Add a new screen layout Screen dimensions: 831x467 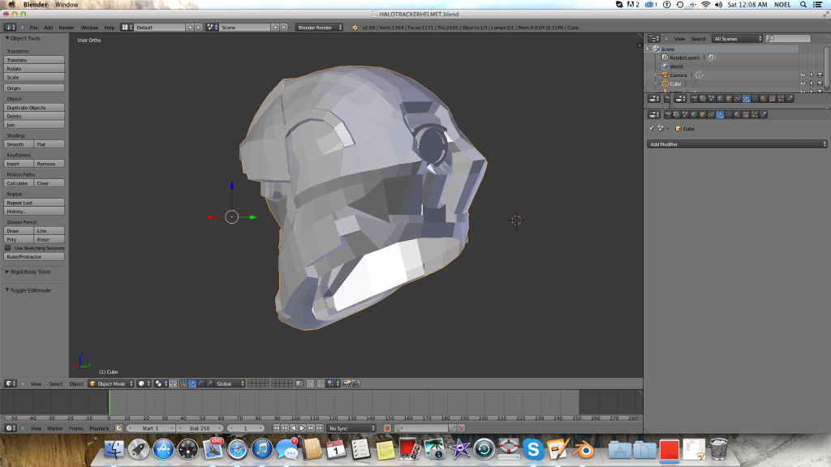pos(190,28)
